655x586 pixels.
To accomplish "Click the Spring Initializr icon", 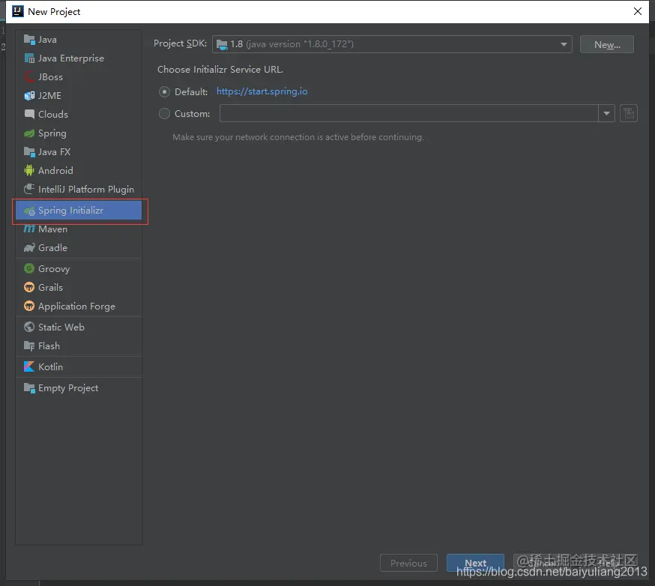I will [29, 211].
